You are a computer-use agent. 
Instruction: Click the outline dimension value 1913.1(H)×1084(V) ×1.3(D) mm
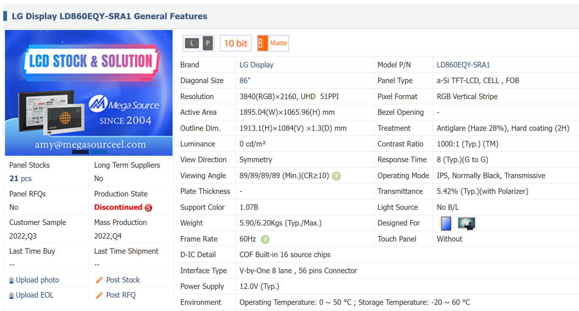coord(293,128)
